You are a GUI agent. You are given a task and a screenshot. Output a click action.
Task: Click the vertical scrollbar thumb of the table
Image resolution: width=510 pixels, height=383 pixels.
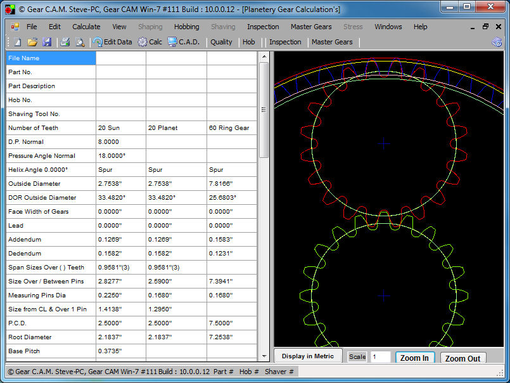(x=264, y=110)
